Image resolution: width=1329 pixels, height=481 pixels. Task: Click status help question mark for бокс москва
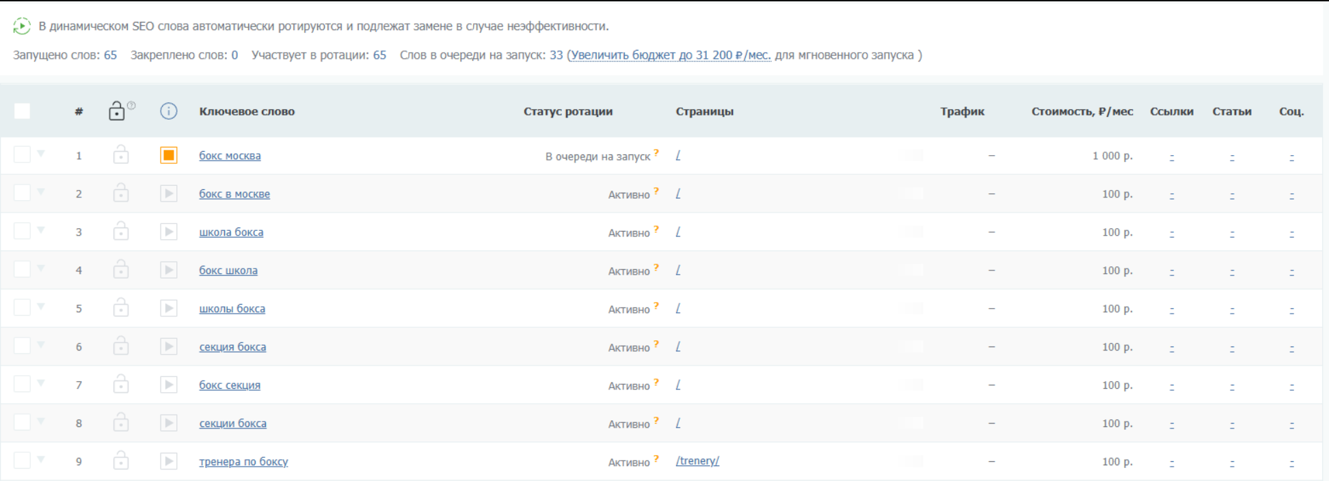coord(656,153)
